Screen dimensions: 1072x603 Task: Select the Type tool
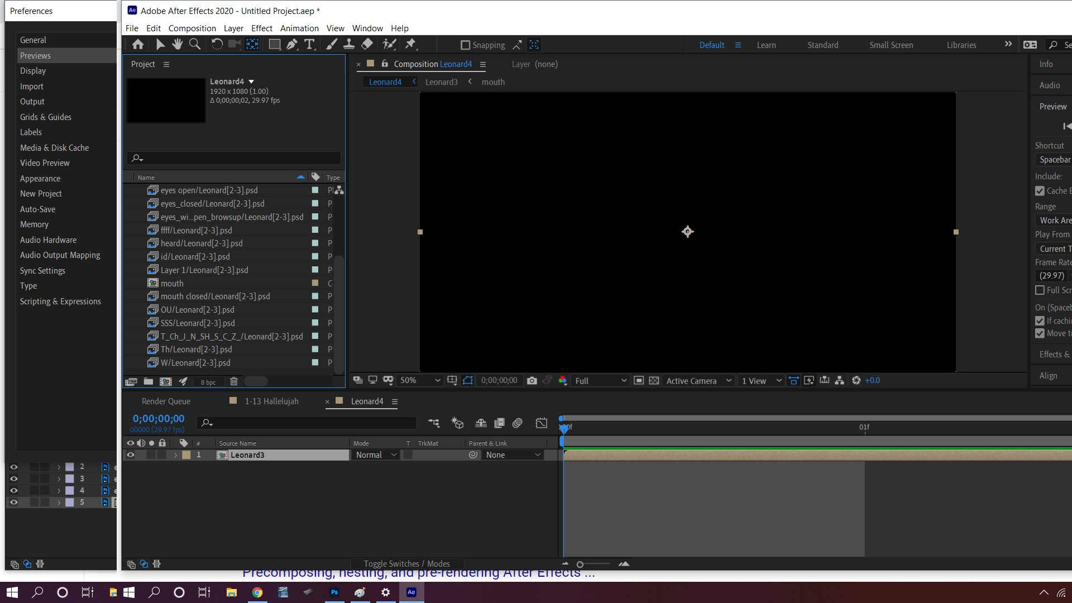309,45
